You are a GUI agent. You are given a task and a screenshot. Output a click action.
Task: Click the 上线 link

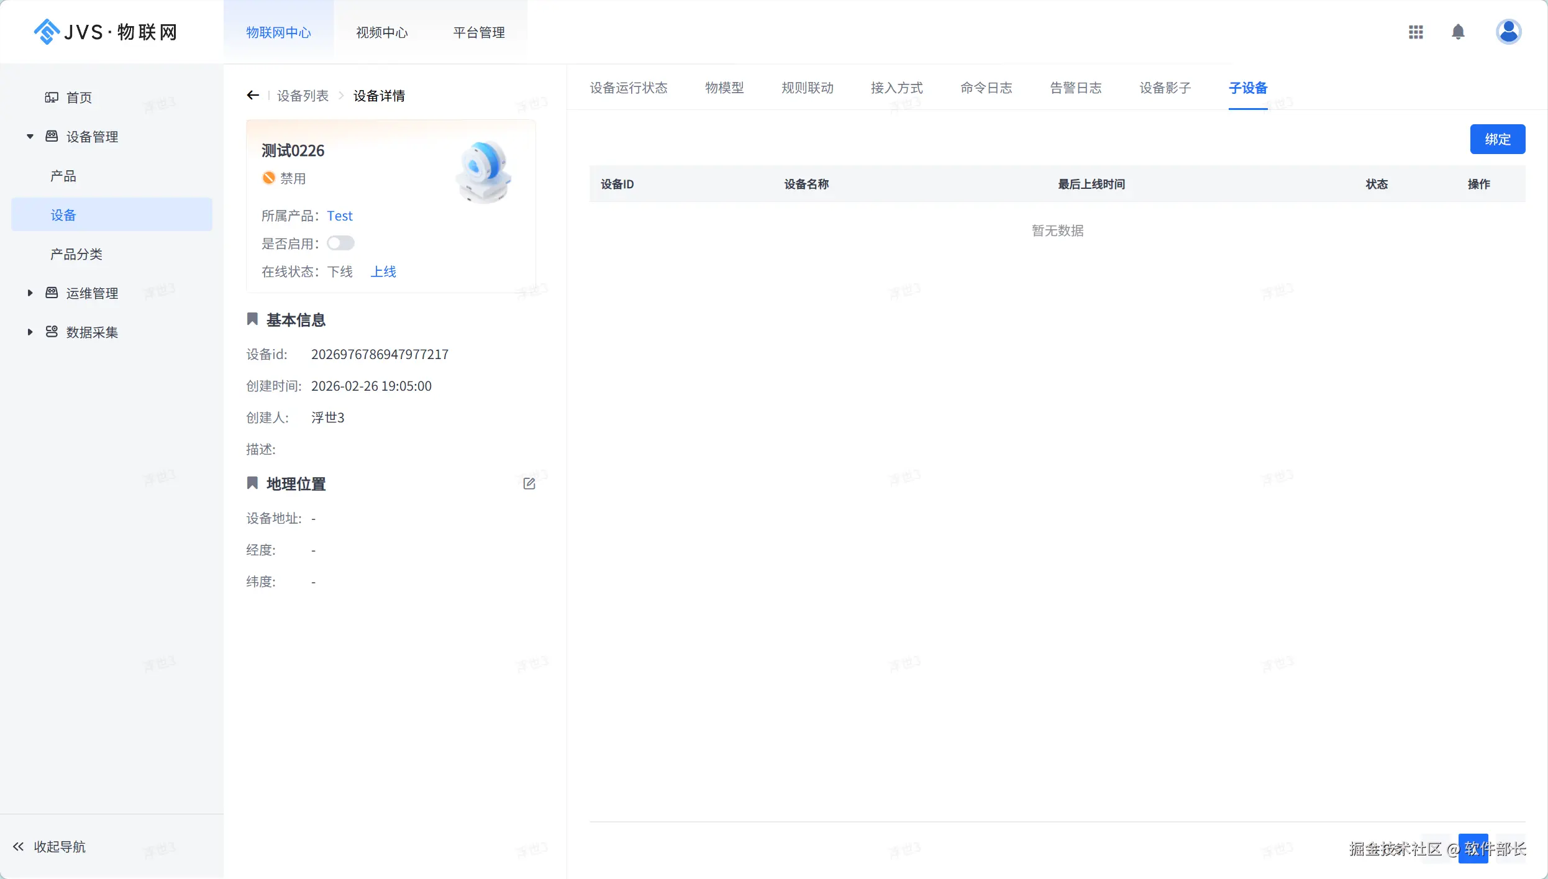pos(383,271)
